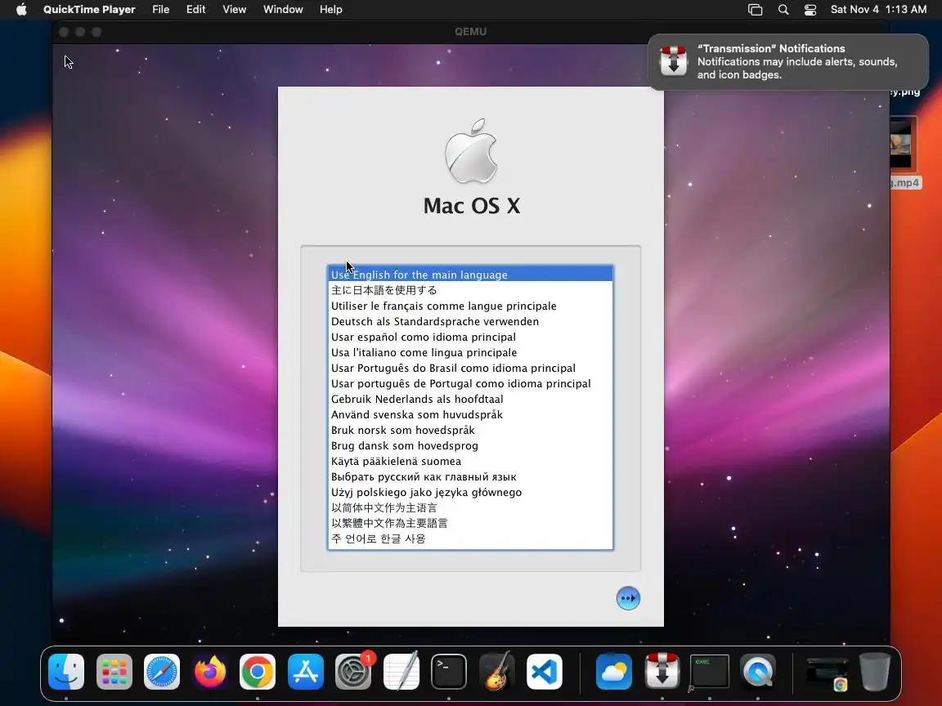
Task: Open the View menu
Action: point(235,10)
